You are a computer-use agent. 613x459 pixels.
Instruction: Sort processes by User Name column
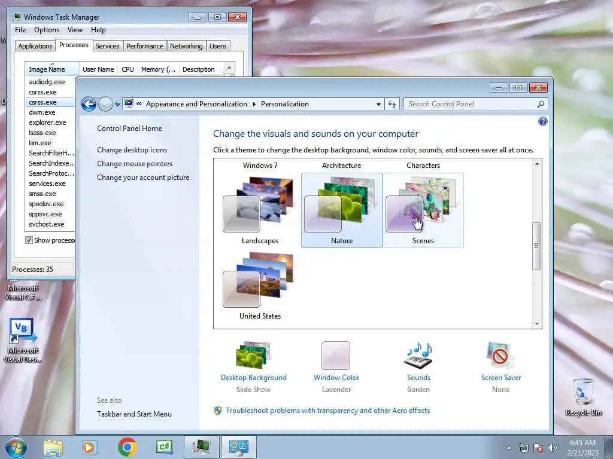coord(98,69)
